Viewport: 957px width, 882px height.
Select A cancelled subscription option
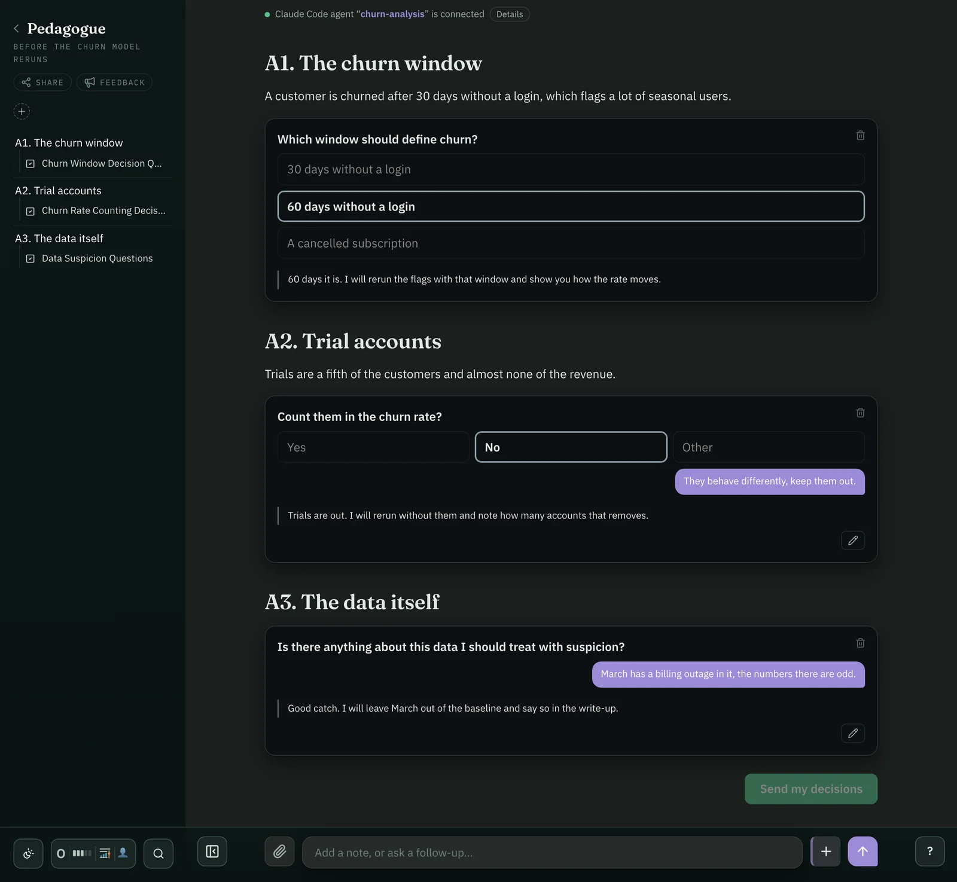[x=571, y=243]
